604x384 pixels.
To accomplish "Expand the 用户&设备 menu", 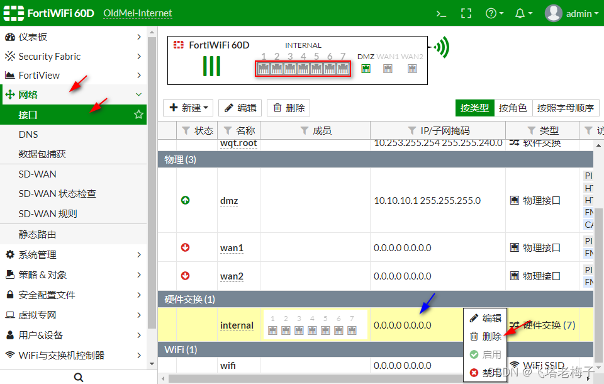I will (x=73, y=335).
